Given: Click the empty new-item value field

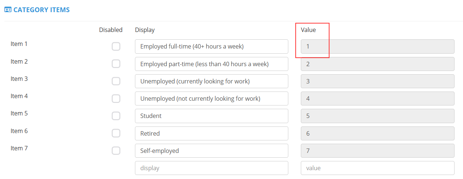Looking at the screenshot, I should (377, 168).
